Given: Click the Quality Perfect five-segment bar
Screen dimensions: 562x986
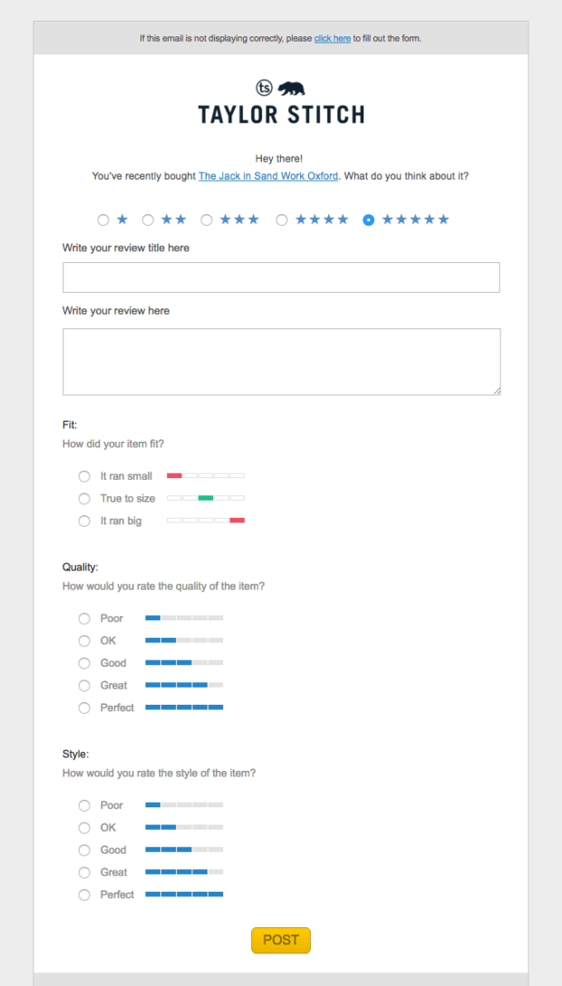Looking at the screenshot, I should tap(184, 708).
